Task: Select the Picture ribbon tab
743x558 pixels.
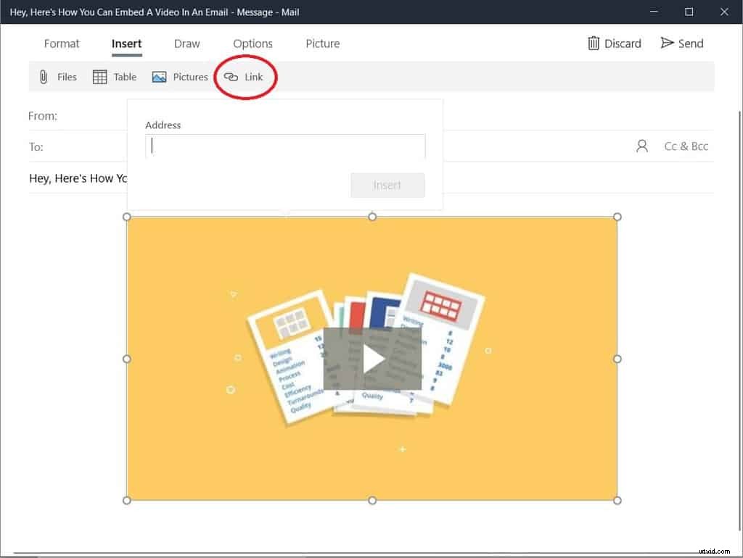Action: click(x=322, y=43)
